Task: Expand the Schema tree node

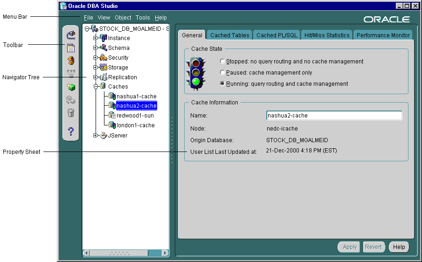Action: pos(96,48)
